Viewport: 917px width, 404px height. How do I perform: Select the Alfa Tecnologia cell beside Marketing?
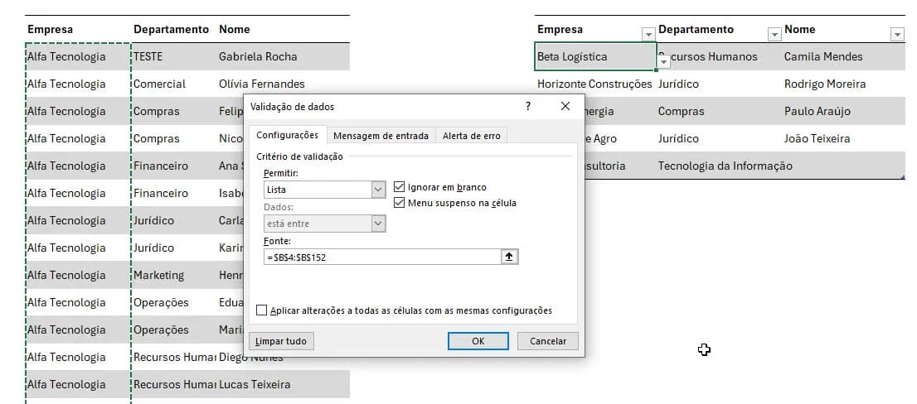pyautogui.click(x=79, y=275)
